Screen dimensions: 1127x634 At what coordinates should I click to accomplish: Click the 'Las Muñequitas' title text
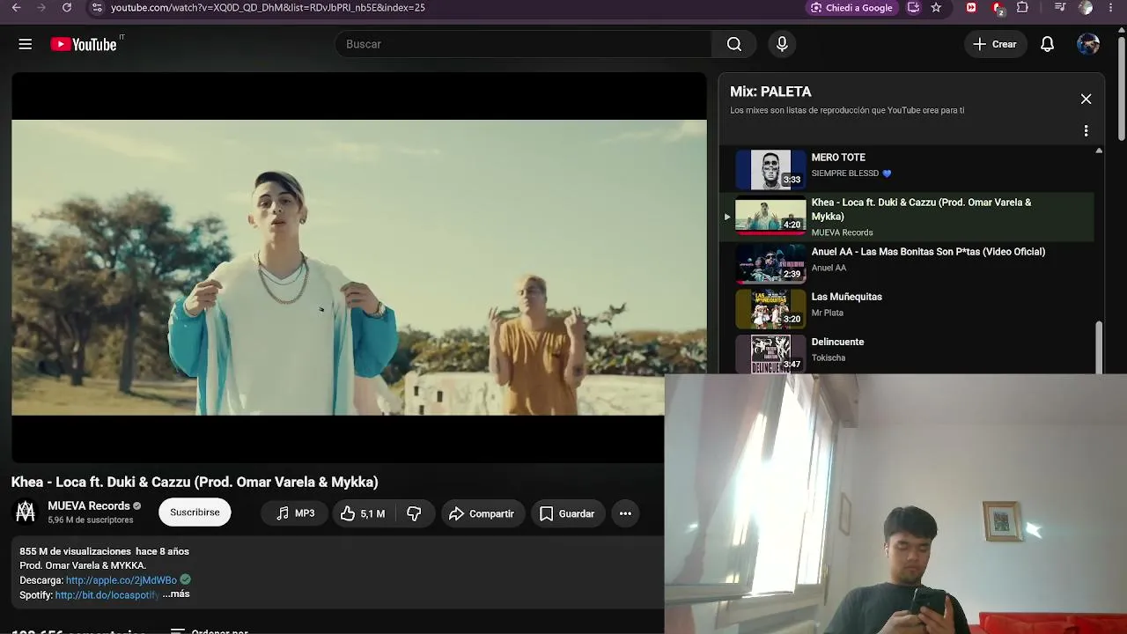click(x=846, y=297)
